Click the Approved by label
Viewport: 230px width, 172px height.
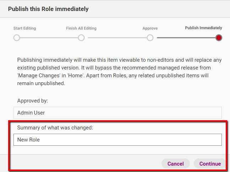[x=33, y=101]
